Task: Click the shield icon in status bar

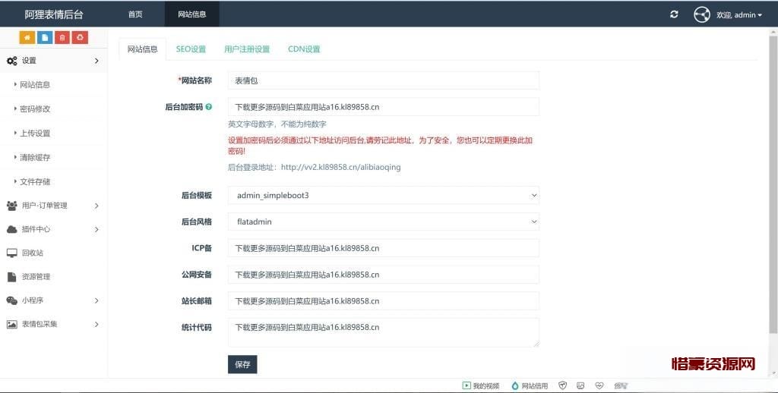Action: point(562,385)
